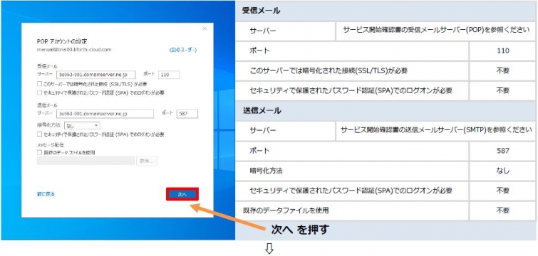
Task: Go back with the 前に戻る link
Action: 46,194
